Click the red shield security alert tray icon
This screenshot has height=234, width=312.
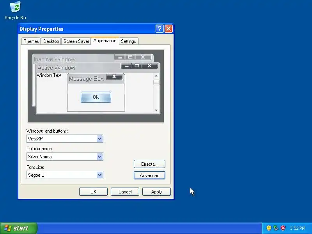pos(283,228)
